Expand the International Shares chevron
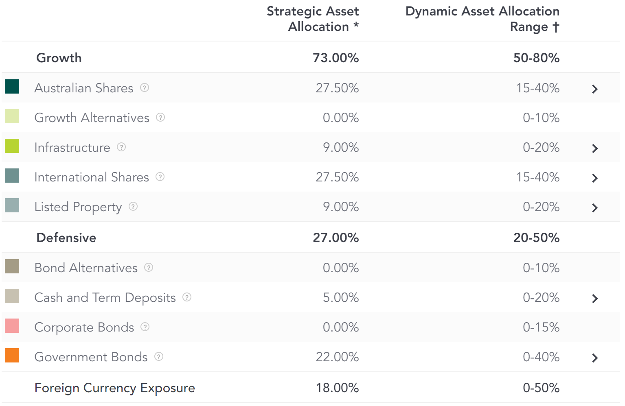 pyautogui.click(x=595, y=178)
